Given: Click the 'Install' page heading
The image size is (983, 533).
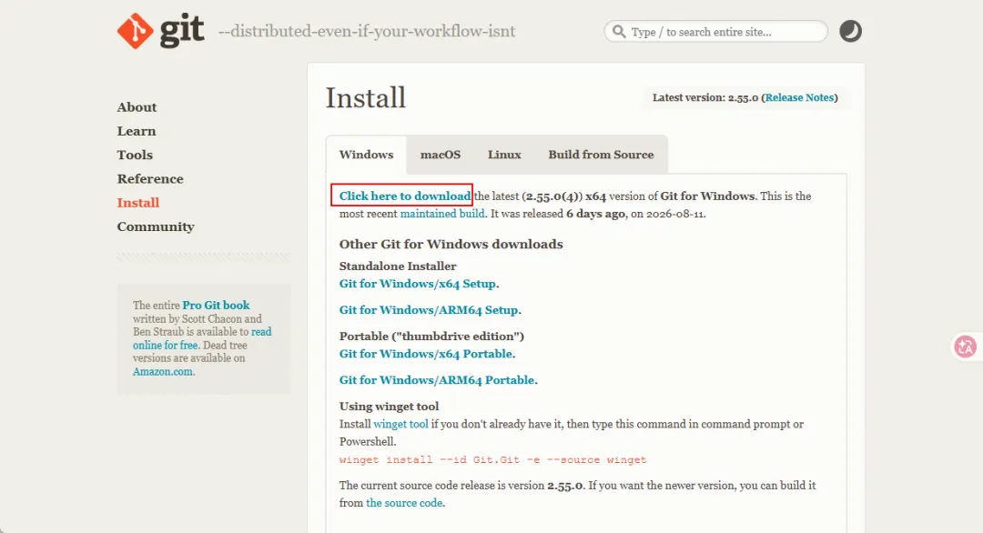Looking at the screenshot, I should tap(366, 97).
